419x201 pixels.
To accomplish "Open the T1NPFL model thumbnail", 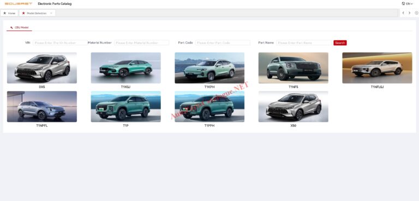I will tap(42, 107).
